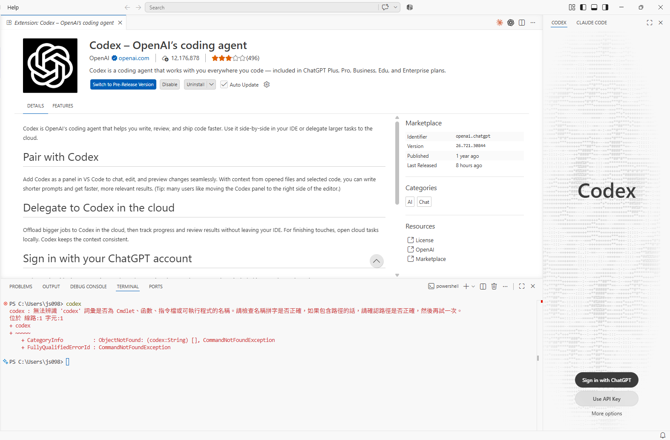Image resolution: width=670 pixels, height=440 pixels.
Task: Close the Codex side panel
Action: [x=661, y=23]
